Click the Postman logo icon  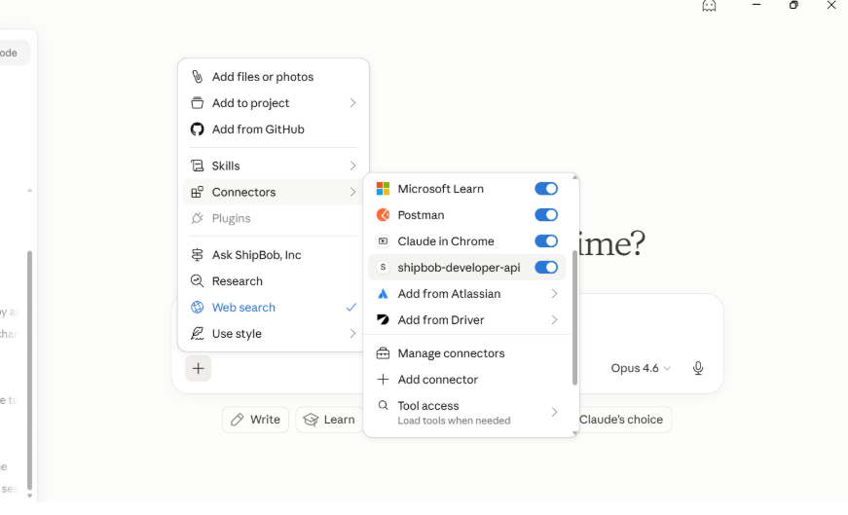point(383,215)
